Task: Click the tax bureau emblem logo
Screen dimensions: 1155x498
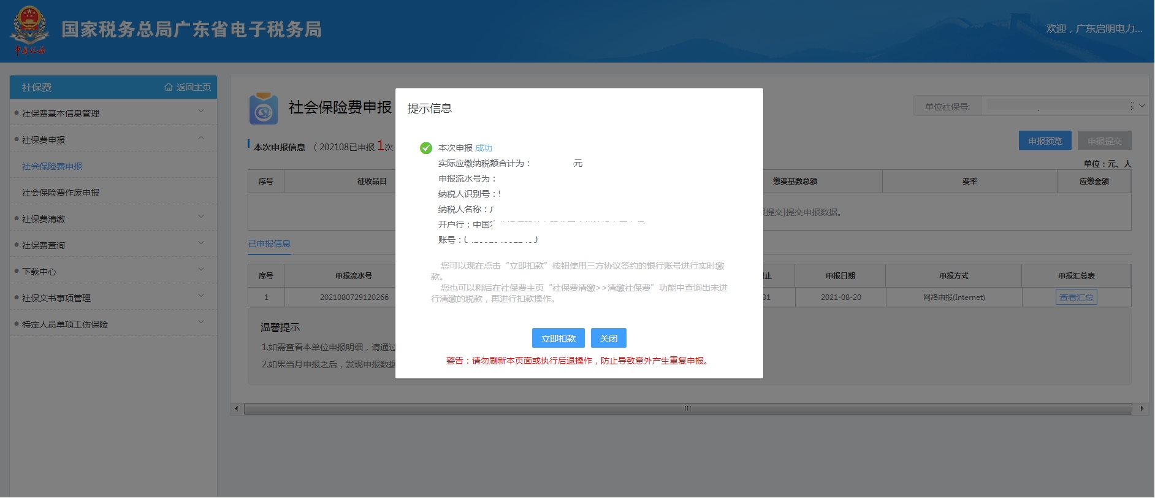Action: [x=29, y=29]
